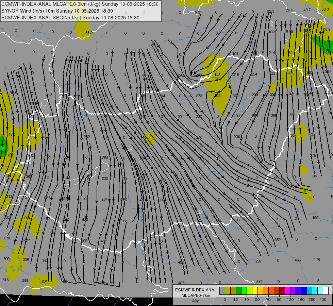Click the map value 462
This screenshot has width=333, height=306.
47,219
